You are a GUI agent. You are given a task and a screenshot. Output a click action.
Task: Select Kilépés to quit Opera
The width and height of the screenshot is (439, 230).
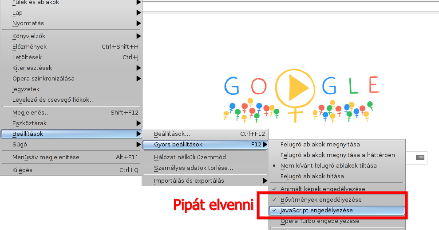click(x=71, y=170)
